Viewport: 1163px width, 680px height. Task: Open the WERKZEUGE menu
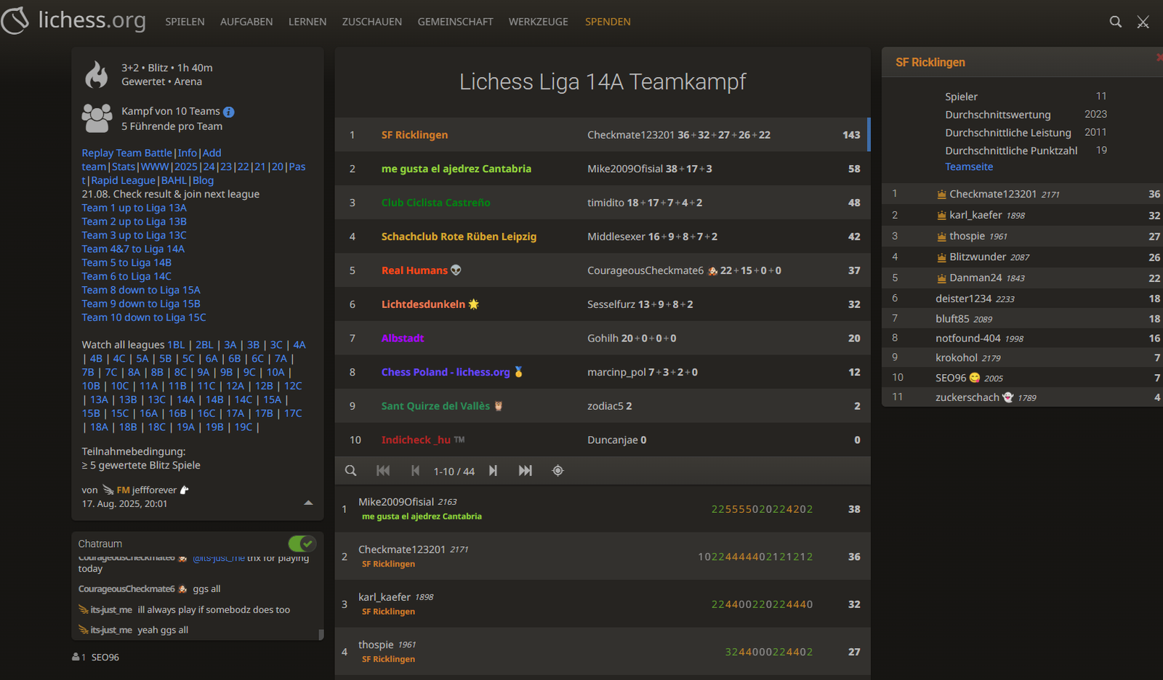pyautogui.click(x=539, y=22)
